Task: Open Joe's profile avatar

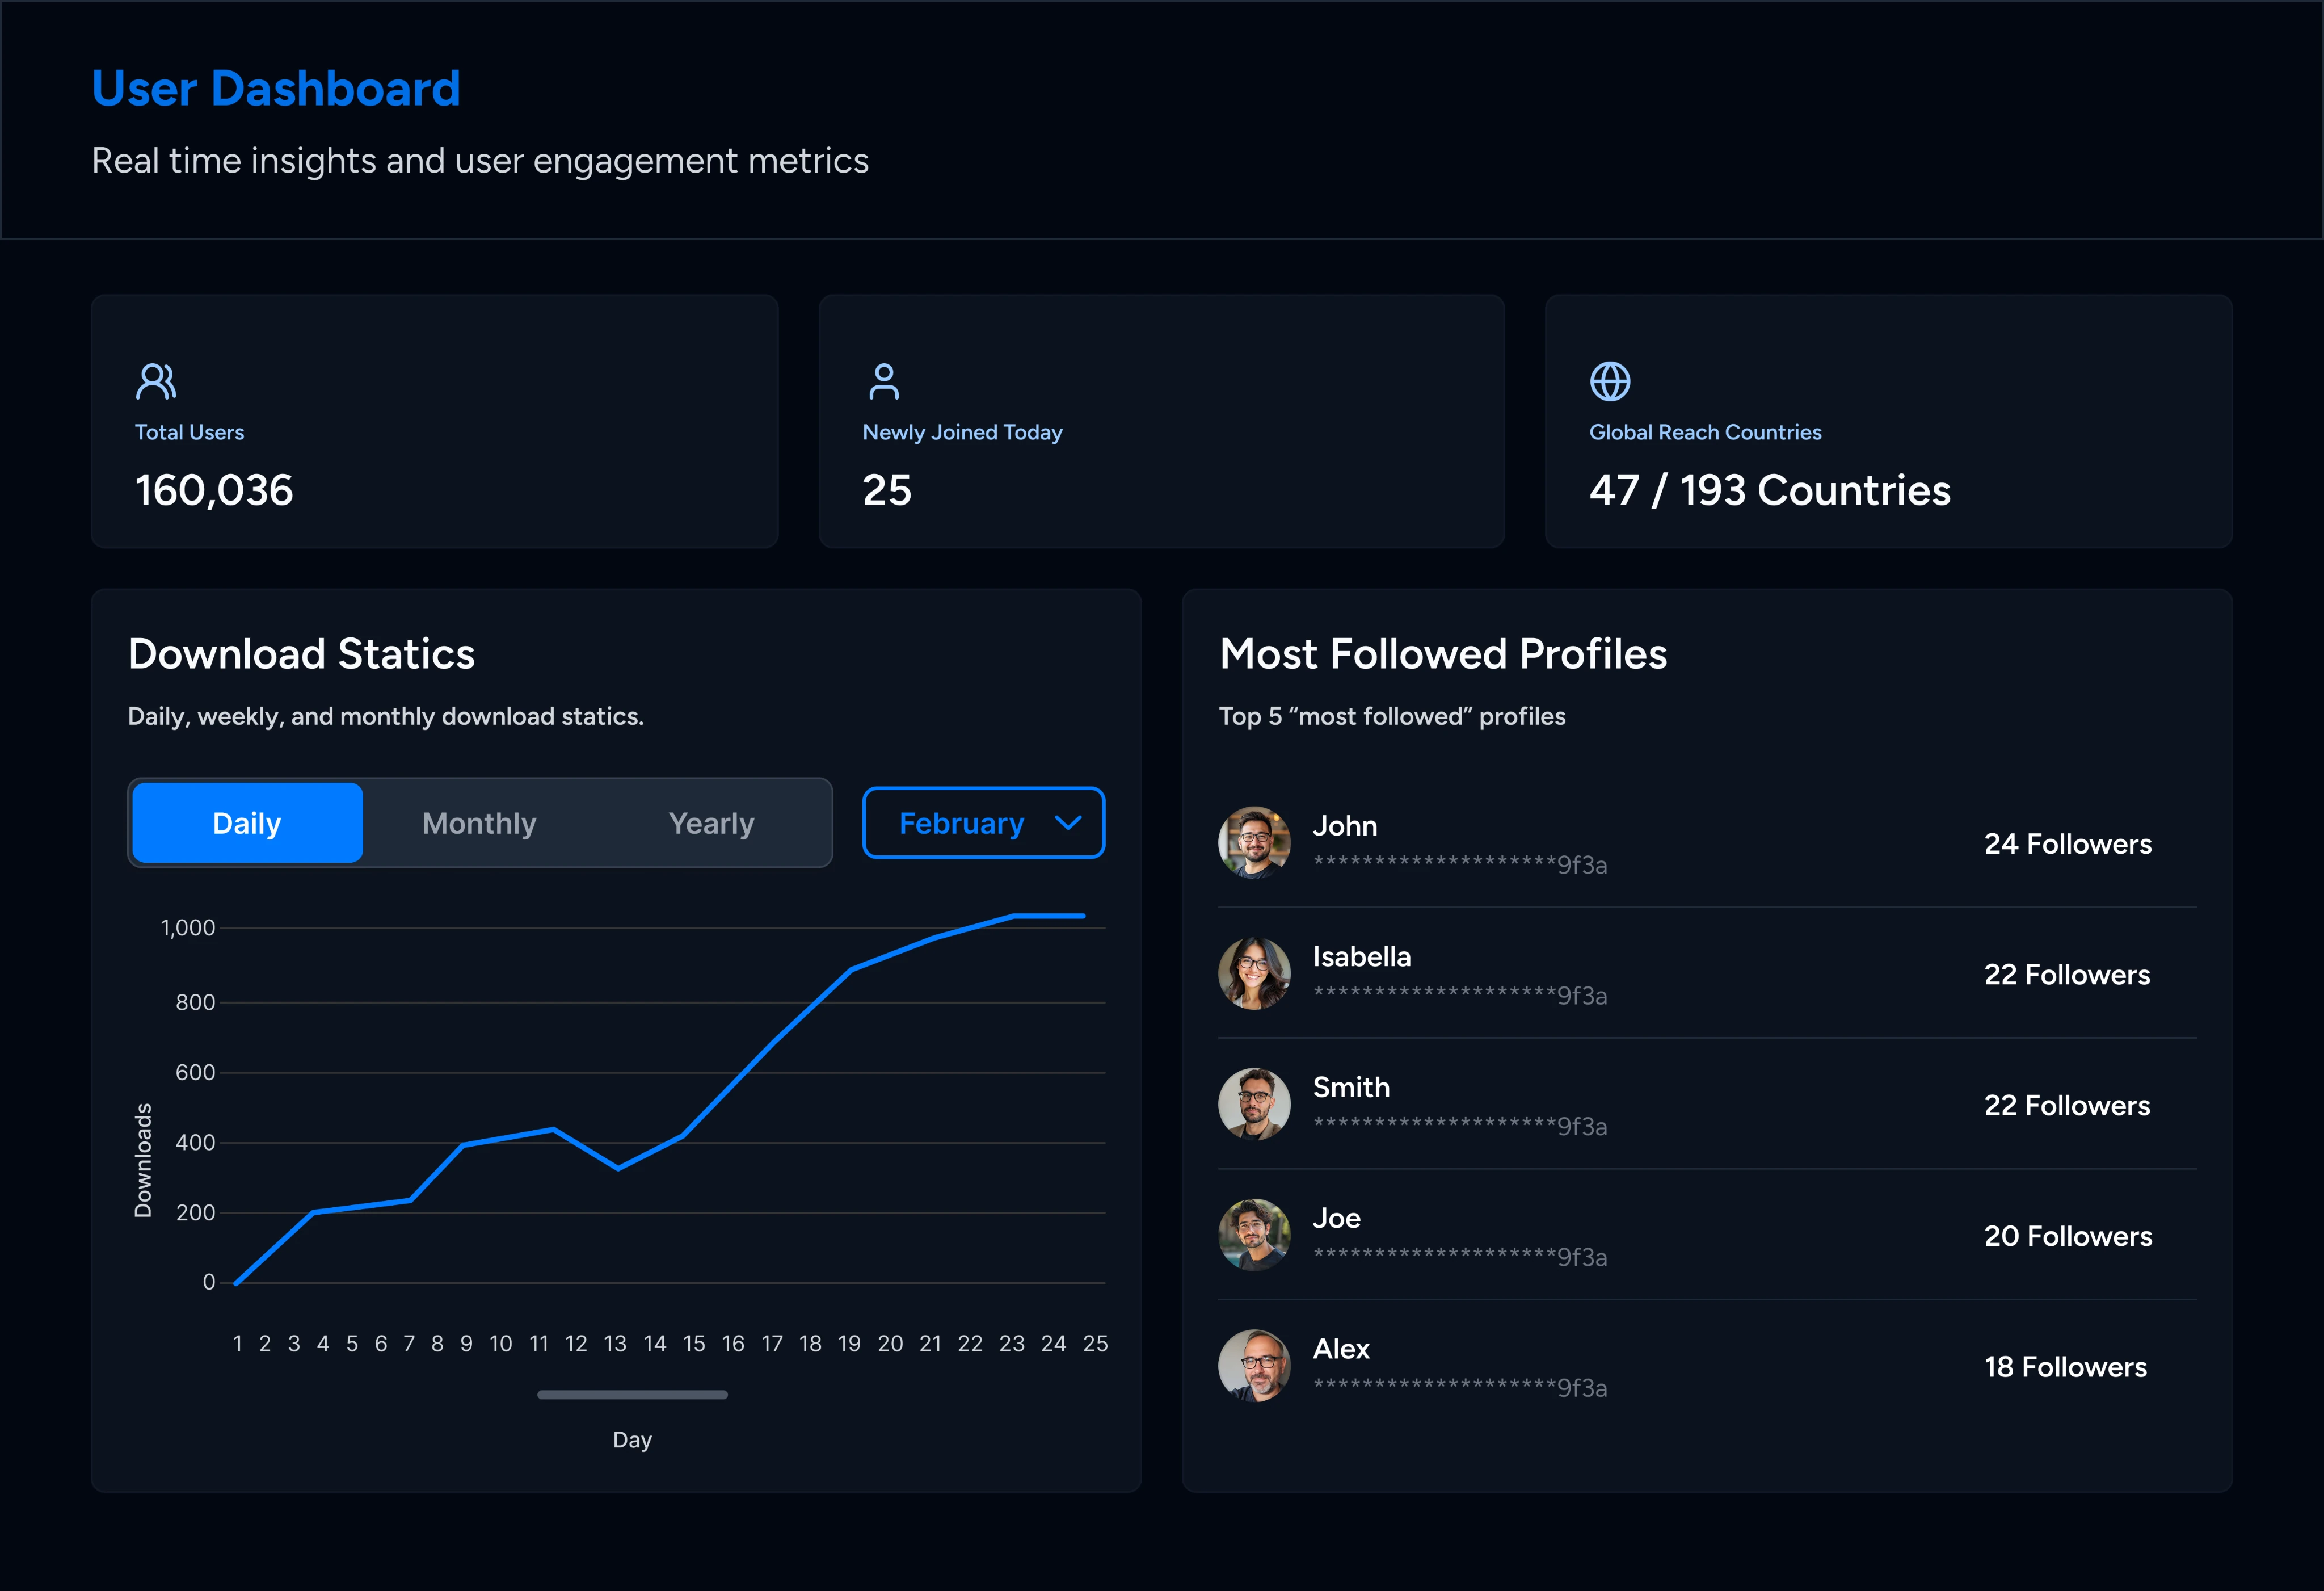Action: 1254,1235
